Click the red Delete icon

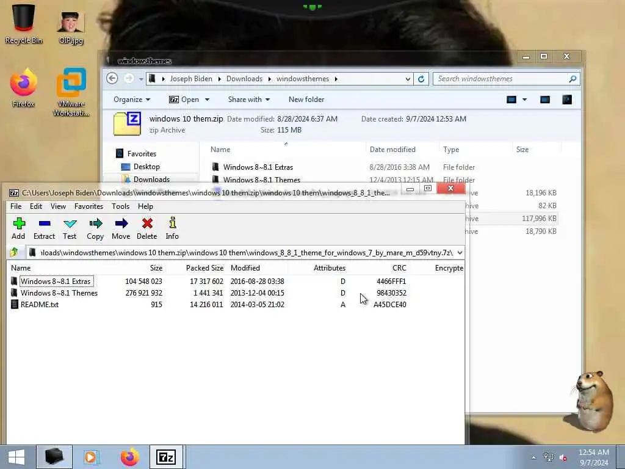(x=147, y=228)
